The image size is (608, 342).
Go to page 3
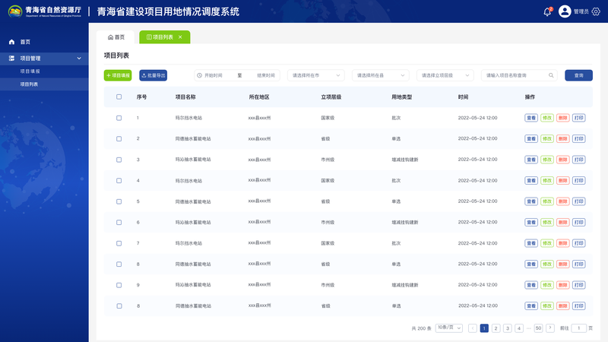(507, 328)
